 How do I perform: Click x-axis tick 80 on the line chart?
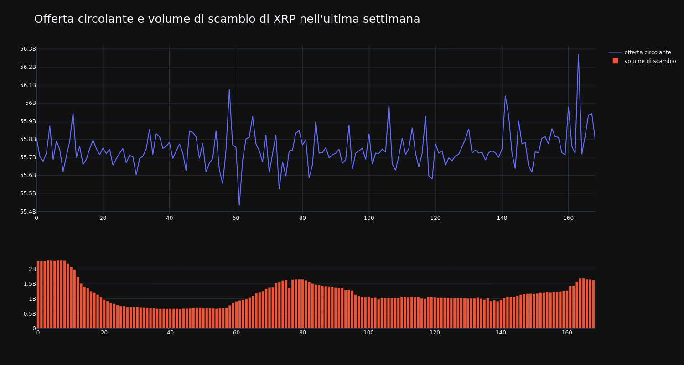[x=302, y=218]
